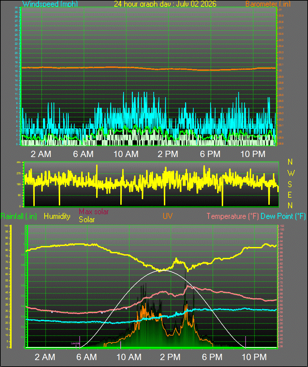The image size is (308, 367).
Task: Click the "S" wind direction label
Action: [x=290, y=184]
